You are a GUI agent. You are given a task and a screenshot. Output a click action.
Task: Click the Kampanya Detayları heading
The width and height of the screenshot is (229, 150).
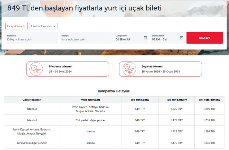coord(114,91)
